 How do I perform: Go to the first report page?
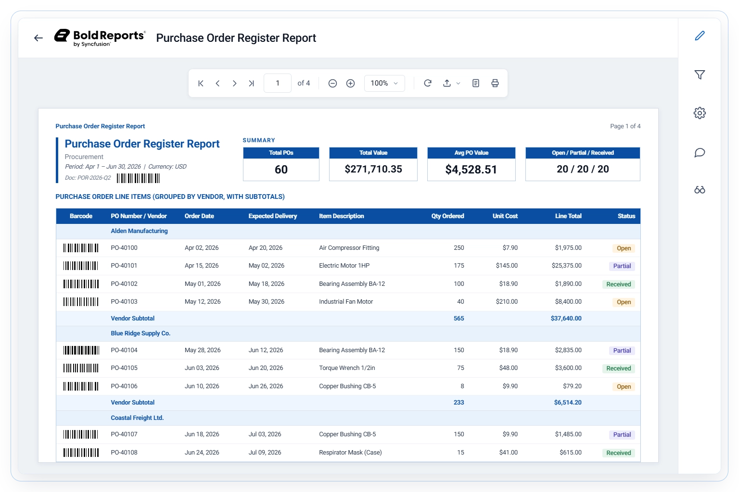click(x=201, y=83)
